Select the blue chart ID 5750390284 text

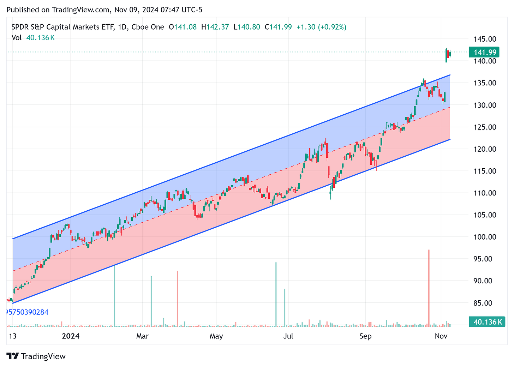[26, 312]
